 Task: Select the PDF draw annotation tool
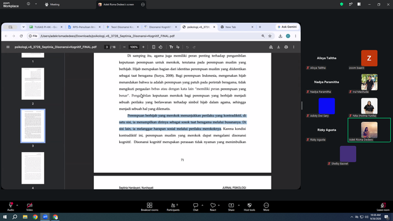[x=178, y=47]
